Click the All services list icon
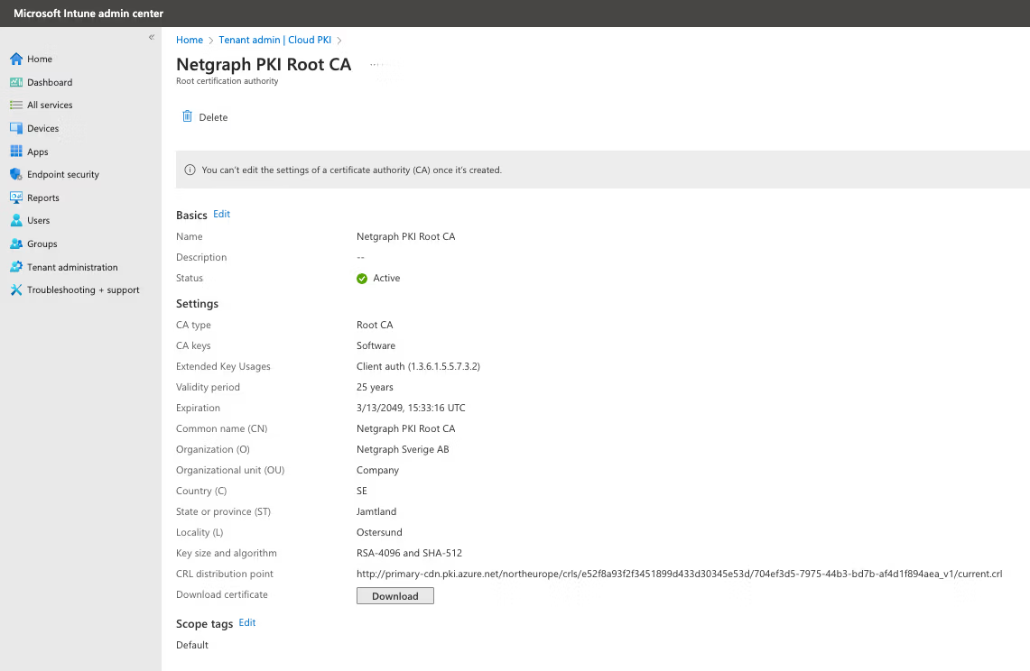 (x=16, y=105)
